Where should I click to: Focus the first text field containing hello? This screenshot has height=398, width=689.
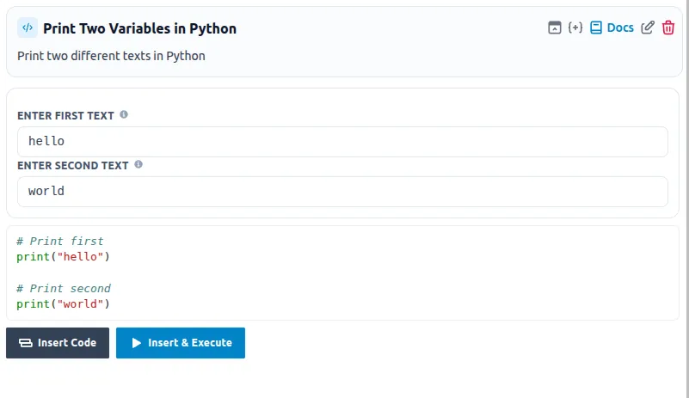tap(342, 142)
